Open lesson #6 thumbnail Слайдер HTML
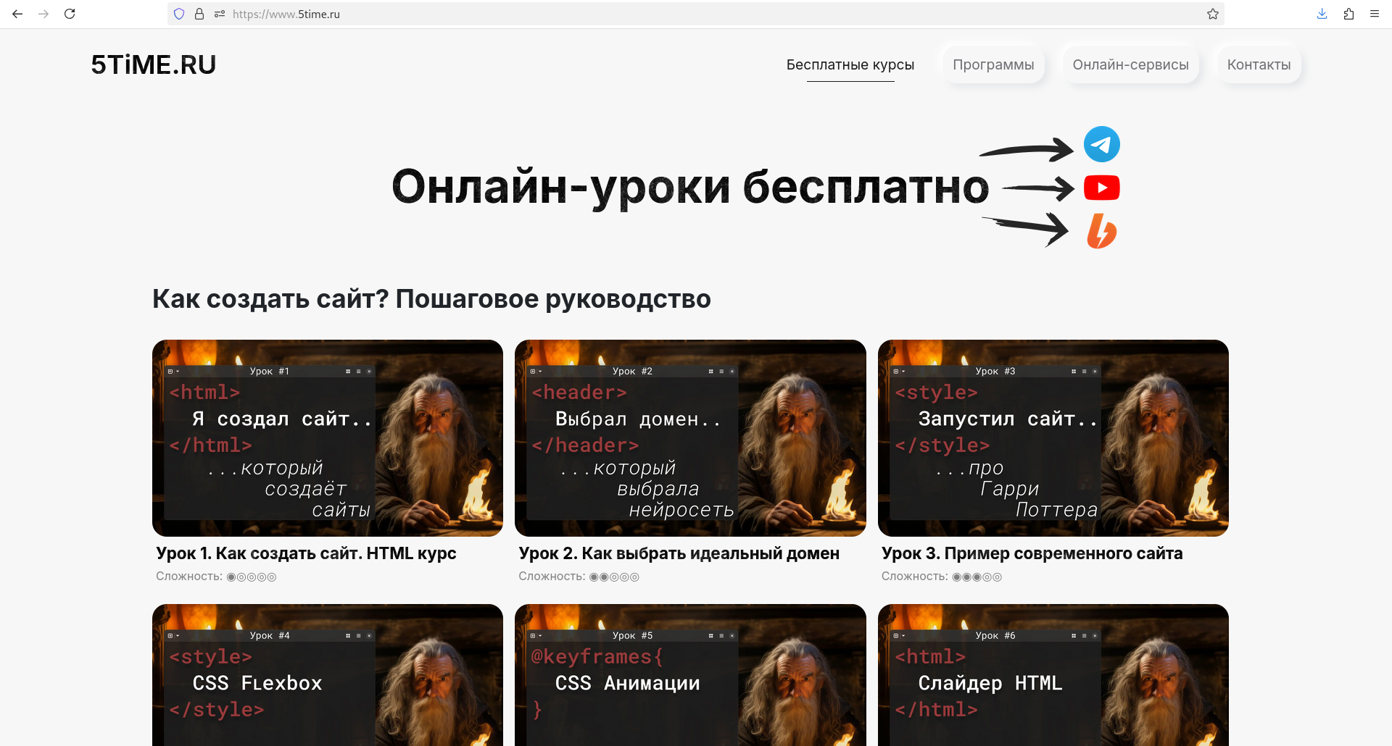This screenshot has height=746, width=1392. (1053, 675)
